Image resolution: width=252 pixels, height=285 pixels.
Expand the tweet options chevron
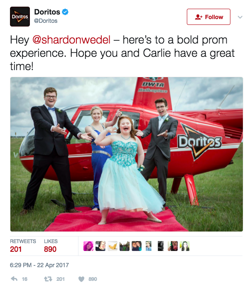point(240,17)
